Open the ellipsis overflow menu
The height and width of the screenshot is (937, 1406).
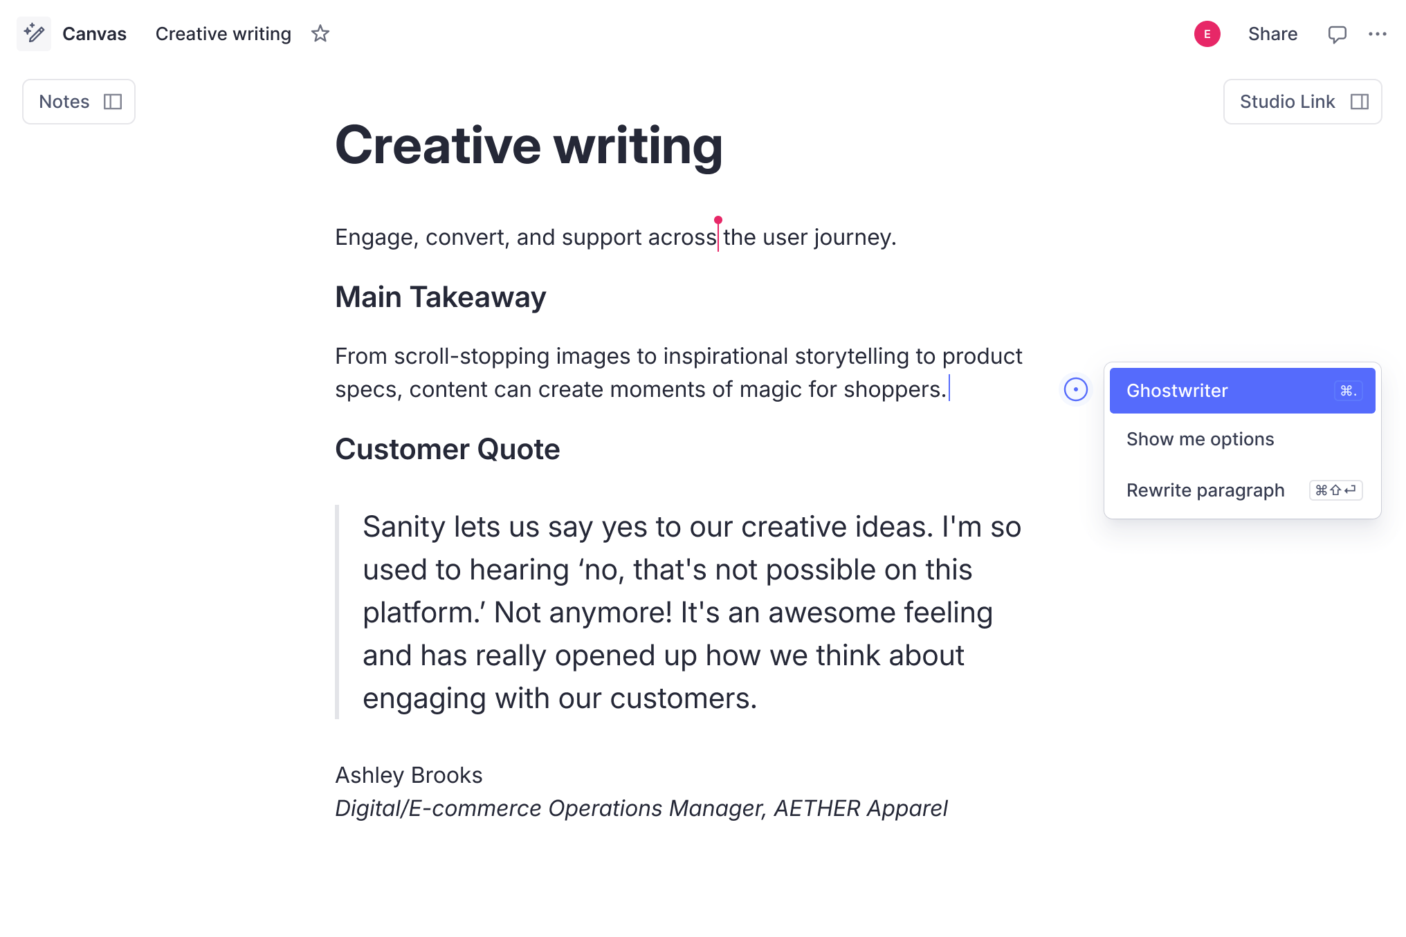click(x=1378, y=33)
